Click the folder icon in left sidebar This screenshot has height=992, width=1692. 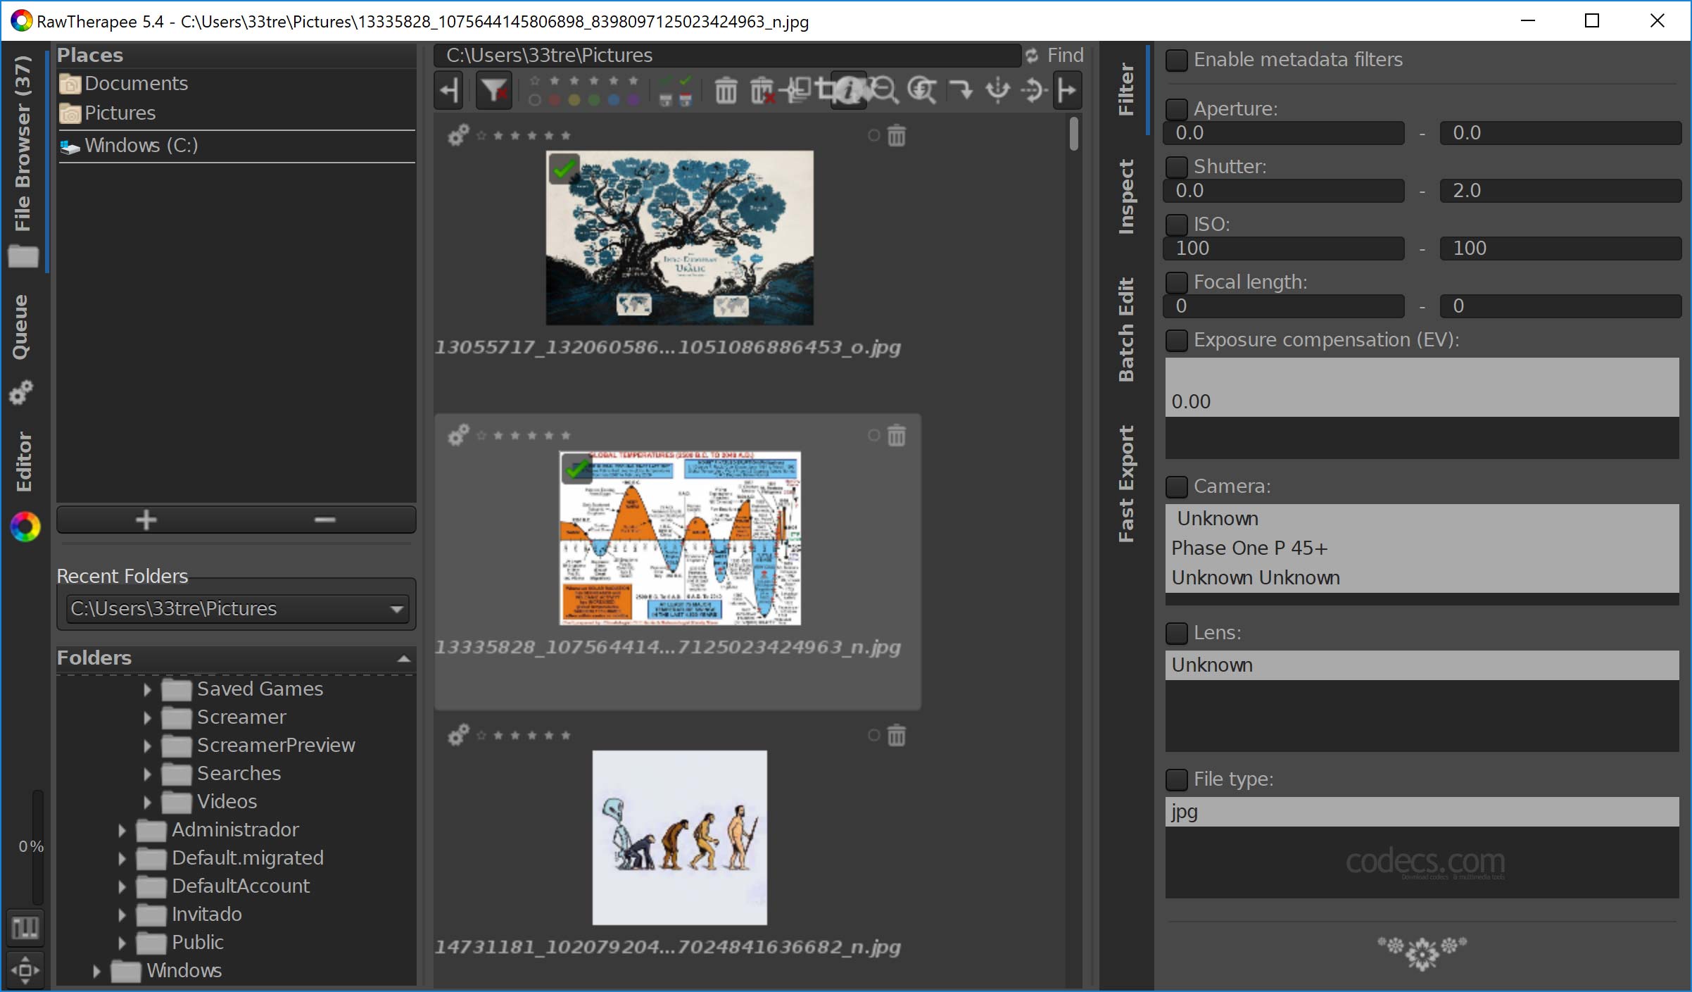(23, 256)
